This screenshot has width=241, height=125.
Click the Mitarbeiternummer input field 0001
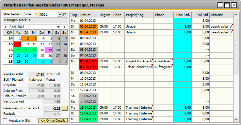[49, 14]
